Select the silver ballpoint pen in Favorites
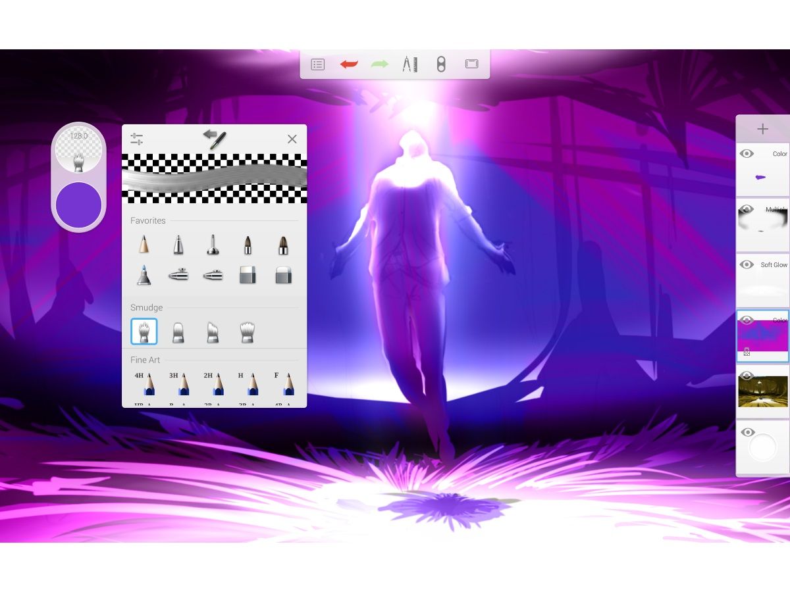Image resolution: width=790 pixels, height=592 pixels. click(178, 245)
